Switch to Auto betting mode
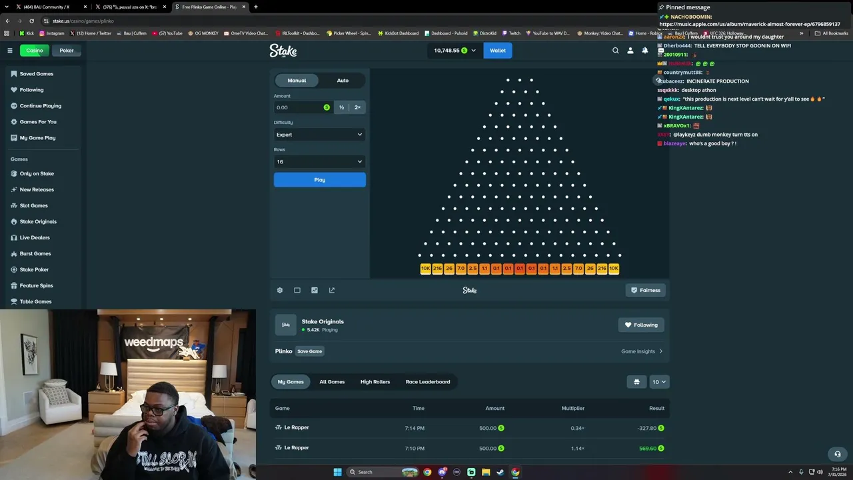The image size is (853, 480). click(343, 81)
